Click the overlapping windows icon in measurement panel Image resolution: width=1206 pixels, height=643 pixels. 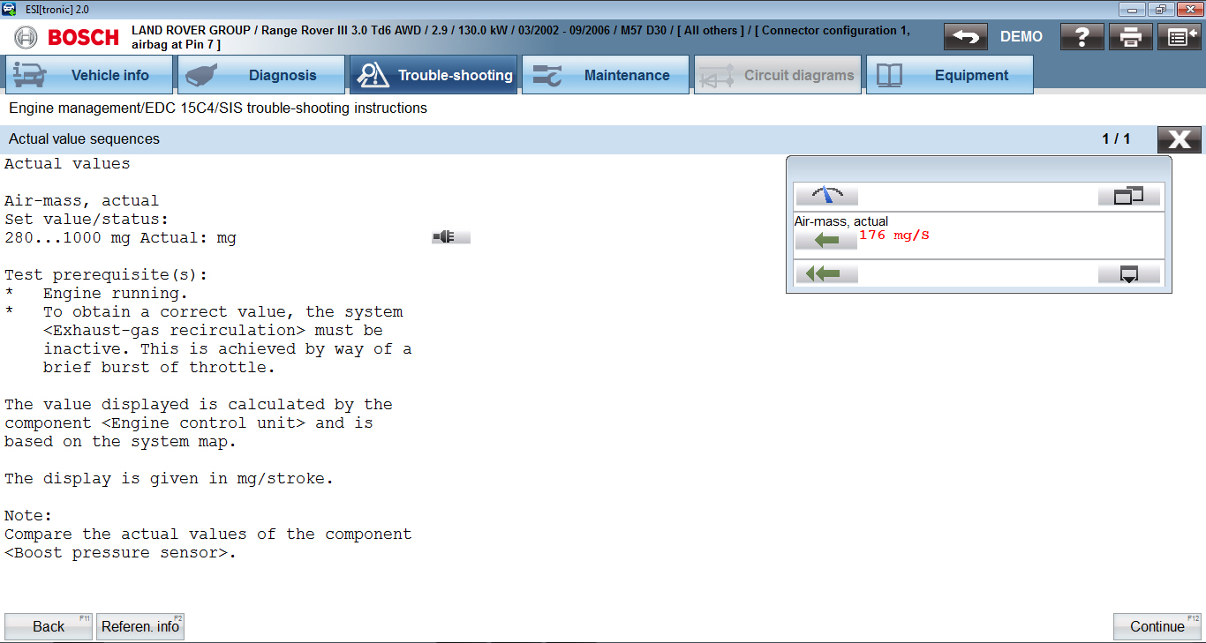click(1128, 195)
